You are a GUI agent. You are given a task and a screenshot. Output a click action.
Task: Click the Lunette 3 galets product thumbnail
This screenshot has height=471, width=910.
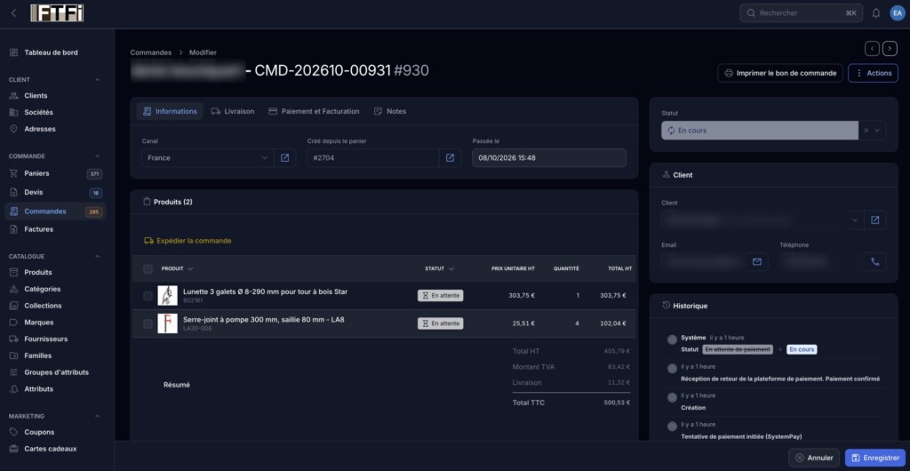(x=167, y=296)
